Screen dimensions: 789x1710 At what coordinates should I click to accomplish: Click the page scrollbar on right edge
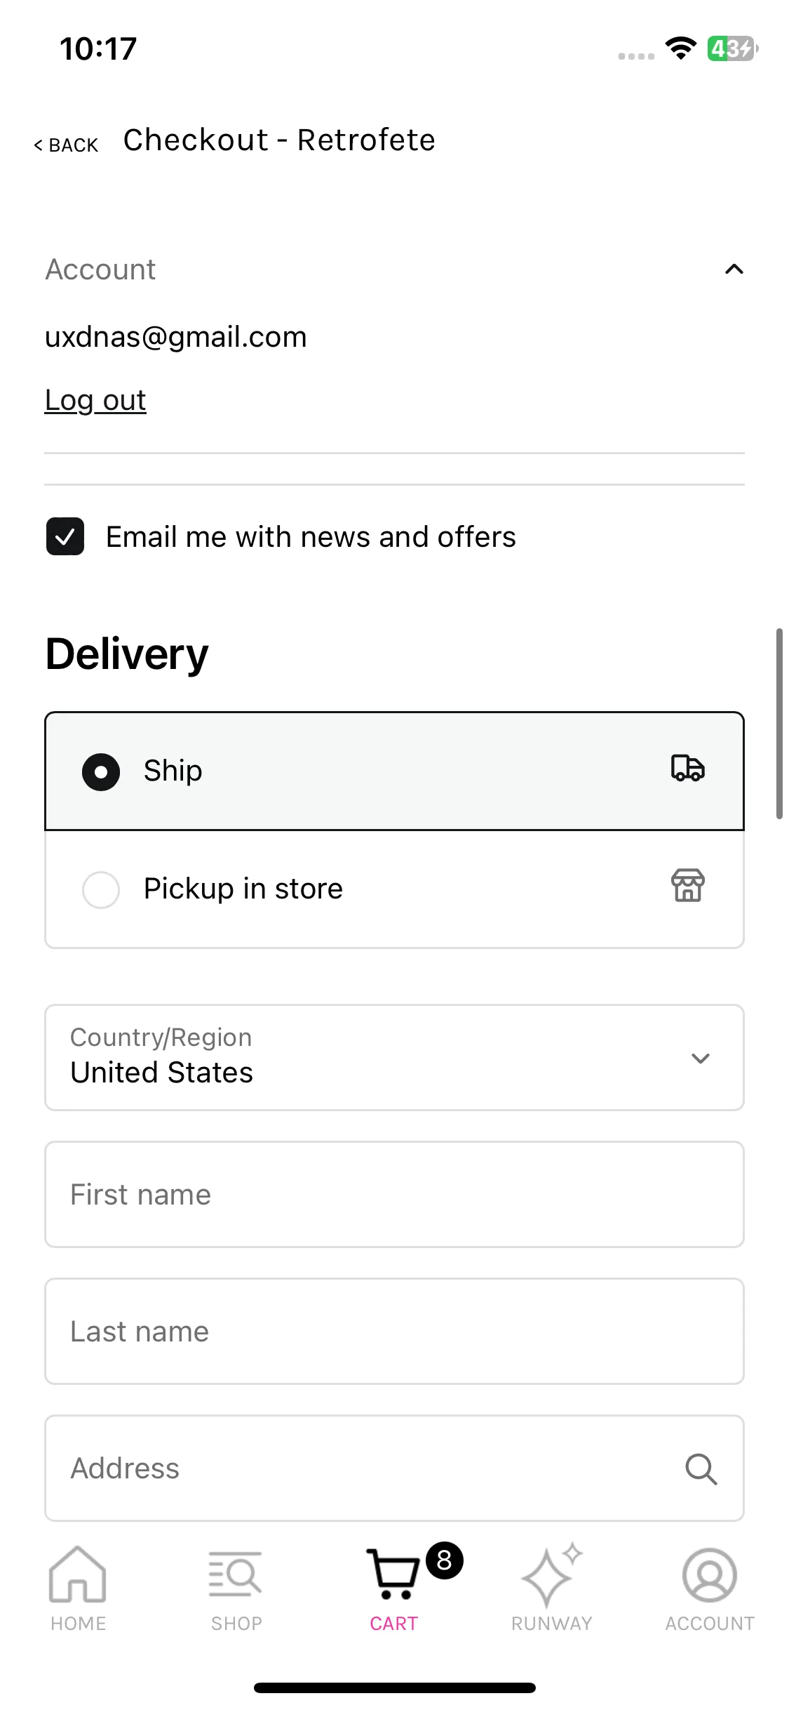pyautogui.click(x=779, y=723)
